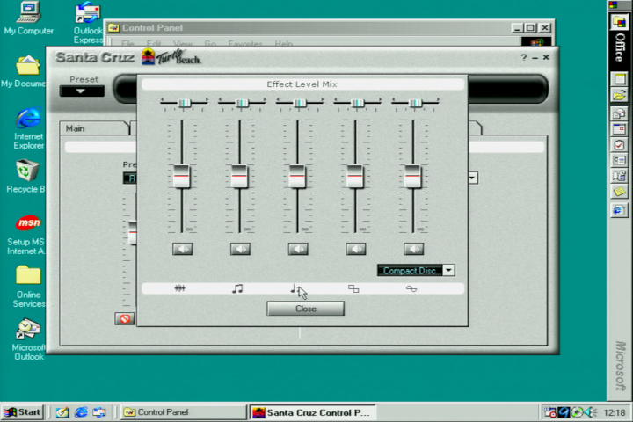Click New Appointment calendar icon on Office bar
Image resolution: width=633 pixels, height=422 pixels.
coord(619,129)
